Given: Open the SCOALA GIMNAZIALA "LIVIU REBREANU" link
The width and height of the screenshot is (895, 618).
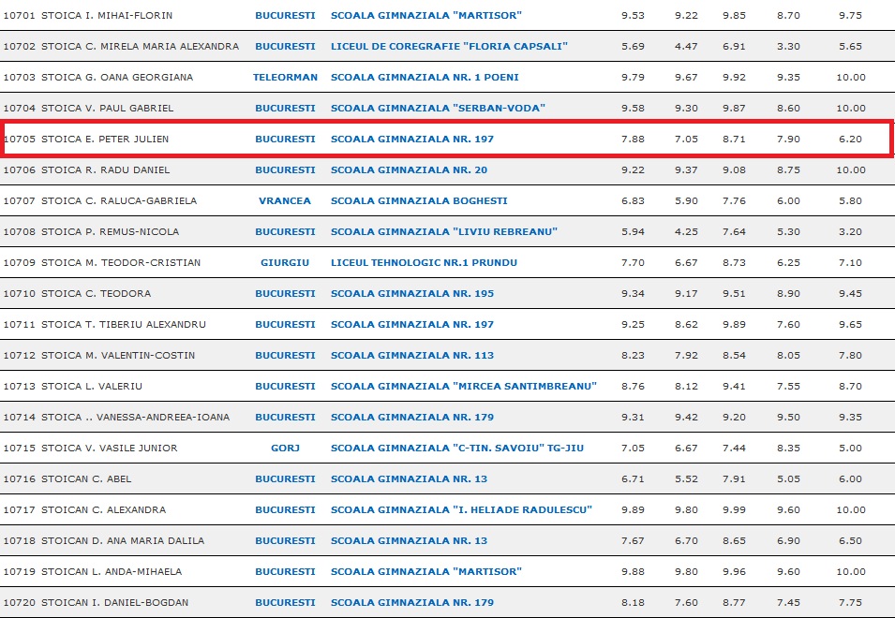Looking at the screenshot, I should [444, 232].
